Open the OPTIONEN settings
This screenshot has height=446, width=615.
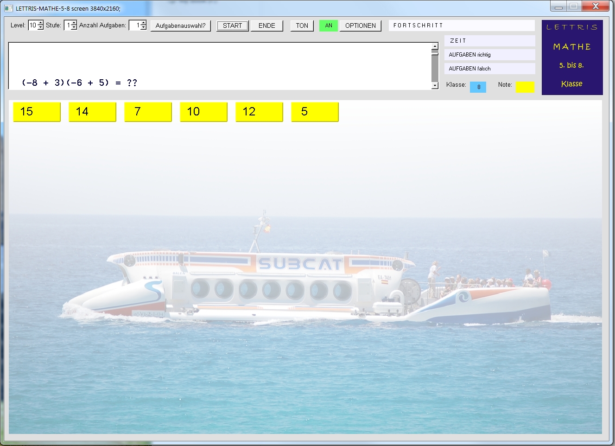[360, 25]
